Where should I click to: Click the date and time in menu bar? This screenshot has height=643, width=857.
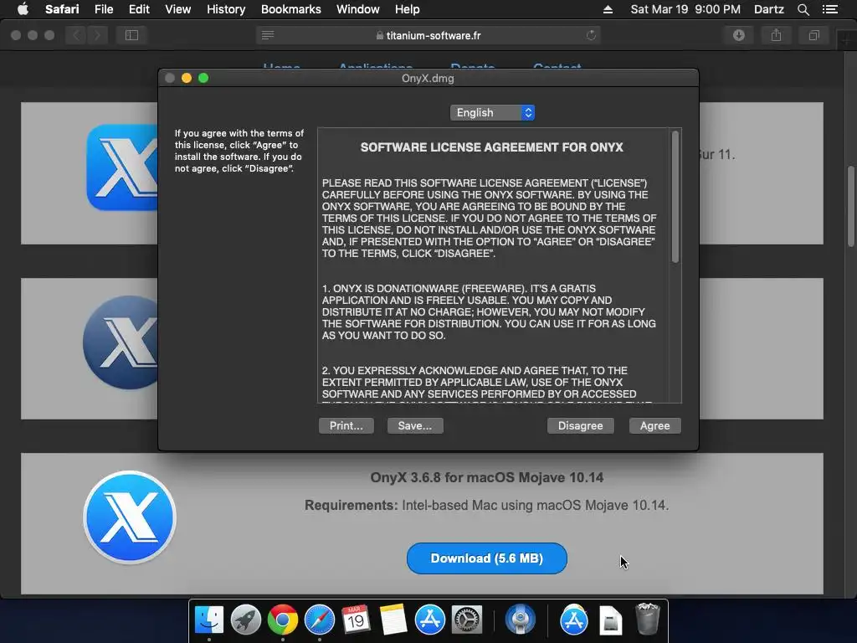(685, 9)
